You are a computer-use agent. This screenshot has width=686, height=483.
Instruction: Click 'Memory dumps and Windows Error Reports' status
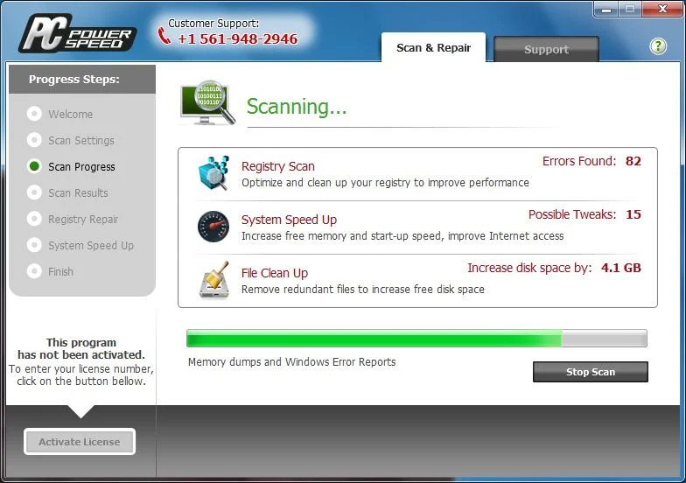[x=292, y=362]
